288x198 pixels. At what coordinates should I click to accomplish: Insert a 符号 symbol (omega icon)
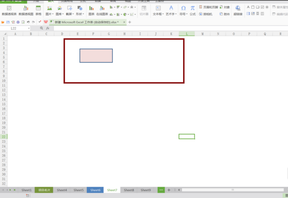pyautogui.click(x=183, y=8)
